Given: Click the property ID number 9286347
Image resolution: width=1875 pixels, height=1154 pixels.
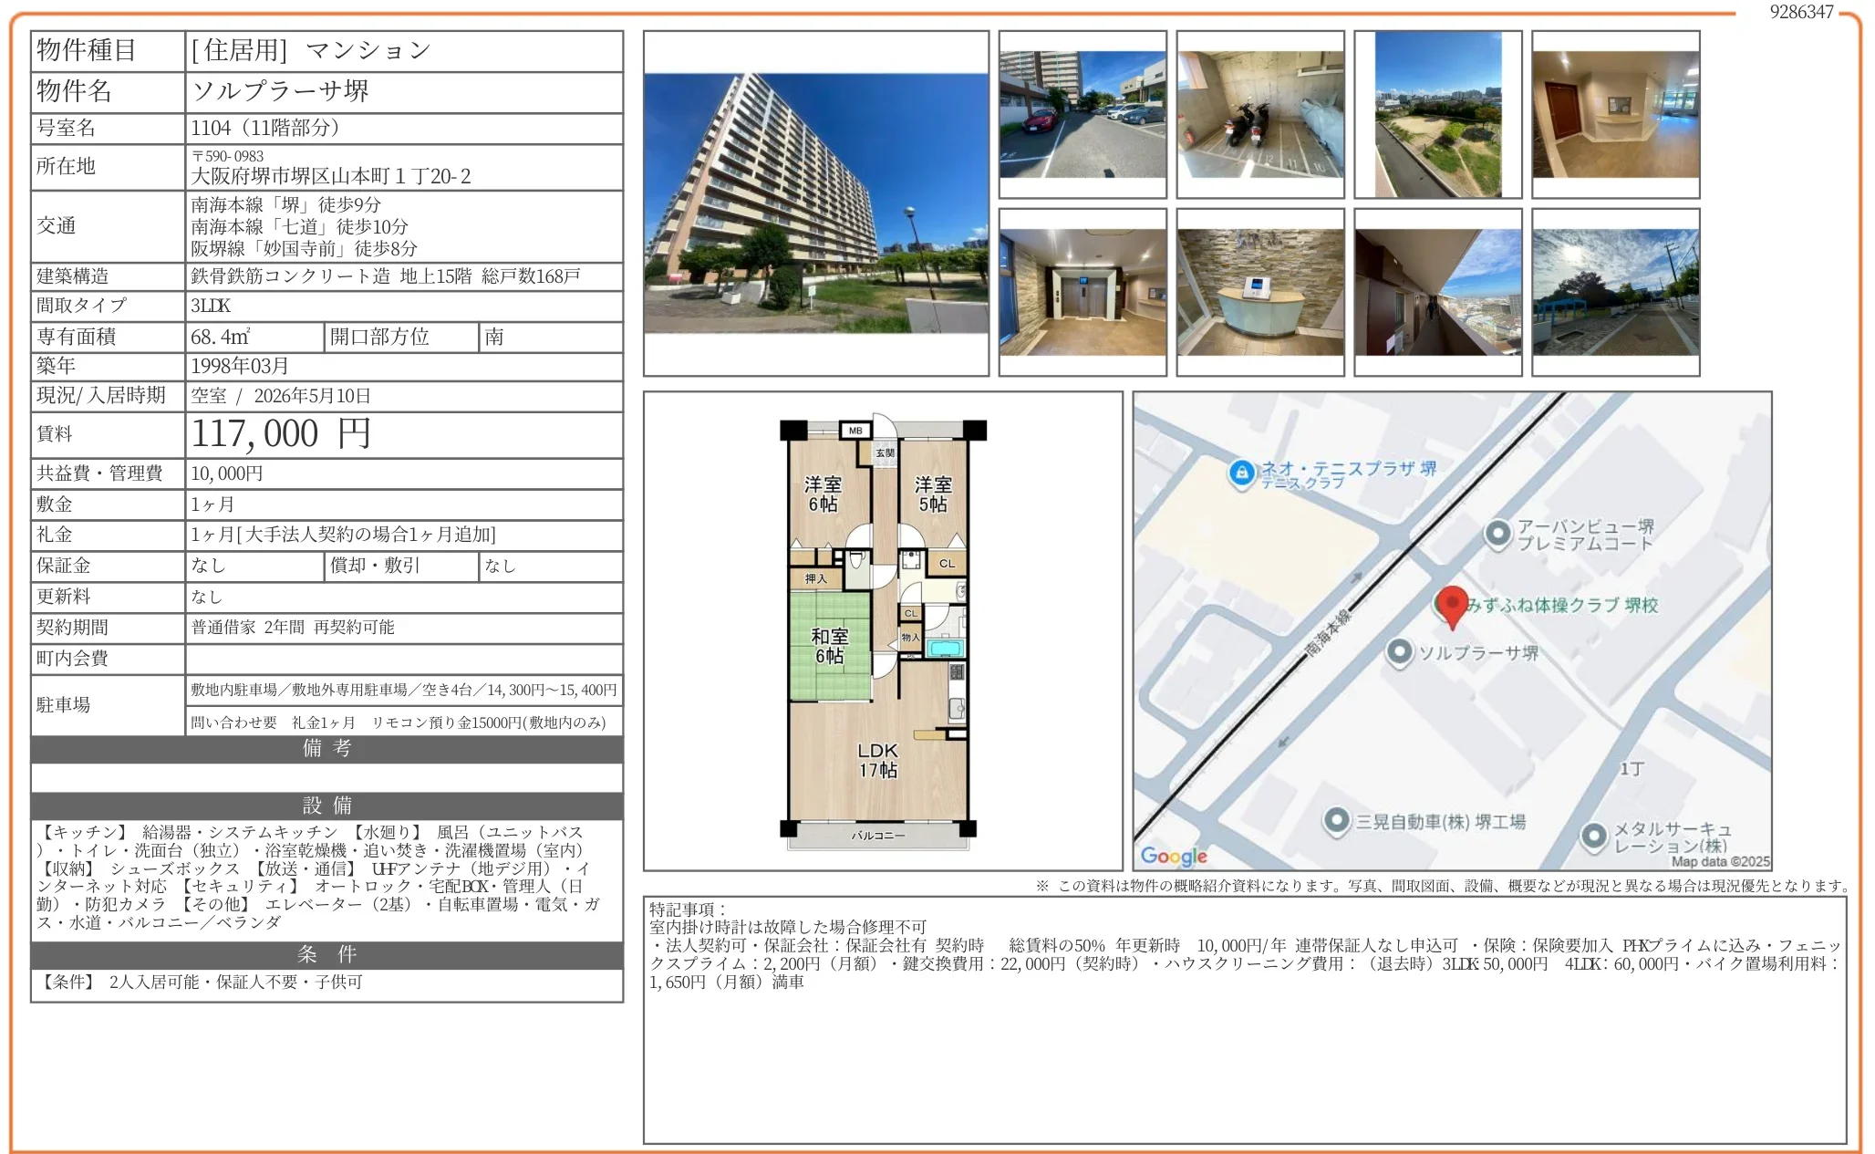Looking at the screenshot, I should (x=1801, y=12).
